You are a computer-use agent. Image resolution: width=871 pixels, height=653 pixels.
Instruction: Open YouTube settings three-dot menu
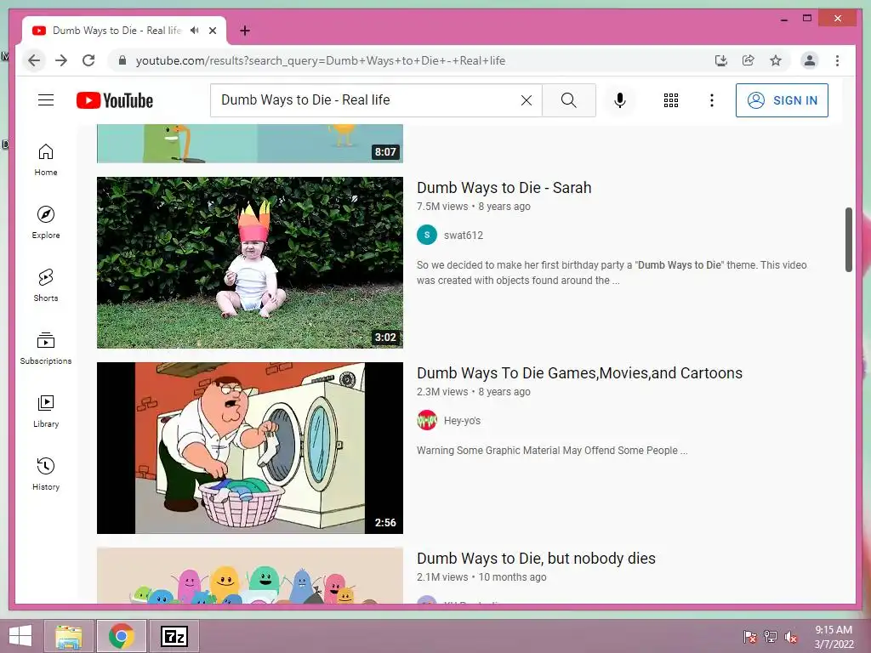tap(712, 100)
